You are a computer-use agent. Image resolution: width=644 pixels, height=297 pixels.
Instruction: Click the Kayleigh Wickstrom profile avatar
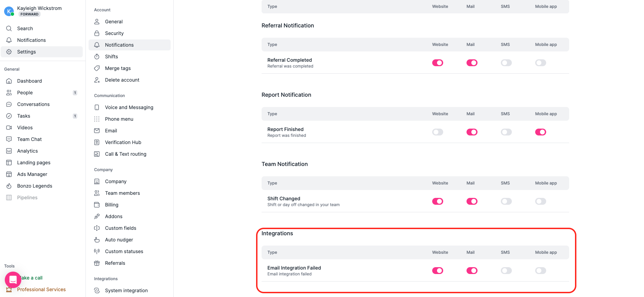(9, 11)
